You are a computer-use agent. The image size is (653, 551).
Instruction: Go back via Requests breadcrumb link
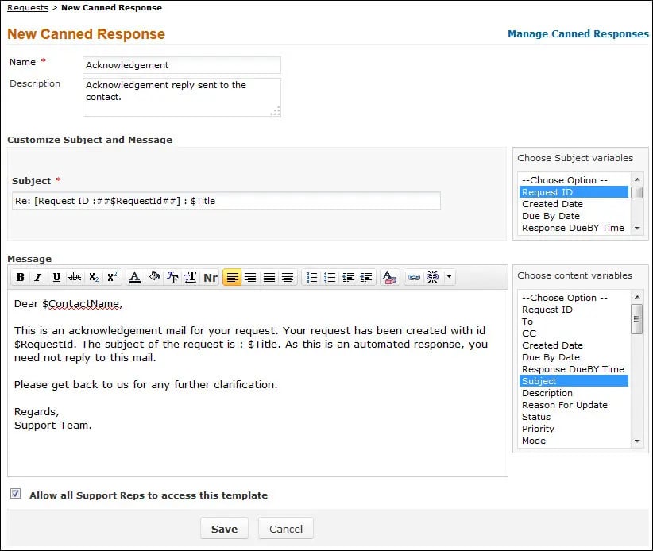(x=27, y=8)
